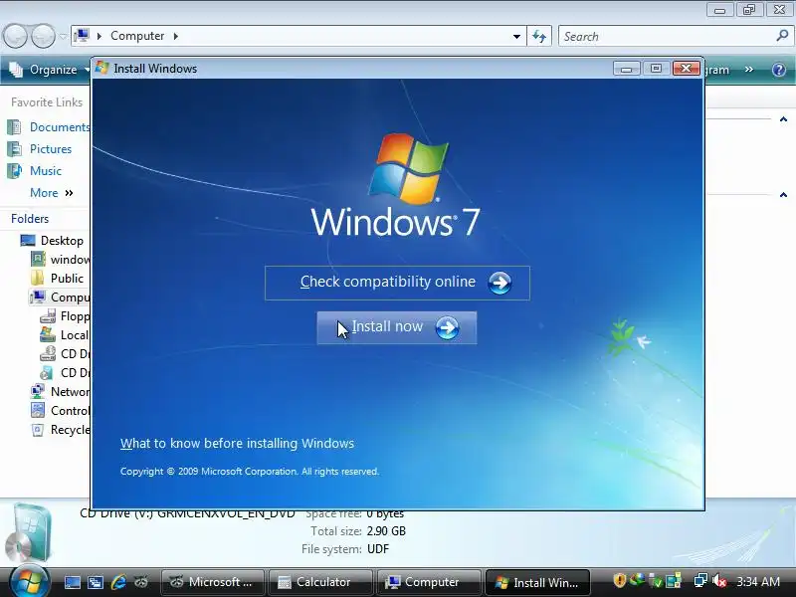Show more toolbar commands via double chevron
Viewport: 796px width, 597px height.
coord(749,69)
